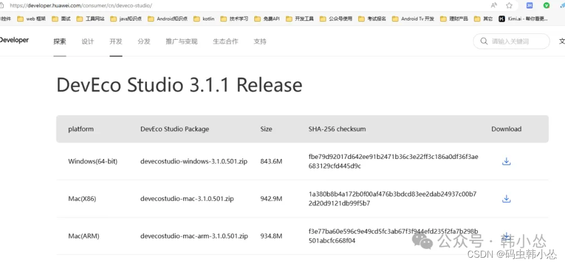This screenshot has width=565, height=264.
Task: Select the 探索 navigation tab
Action: [x=60, y=41]
